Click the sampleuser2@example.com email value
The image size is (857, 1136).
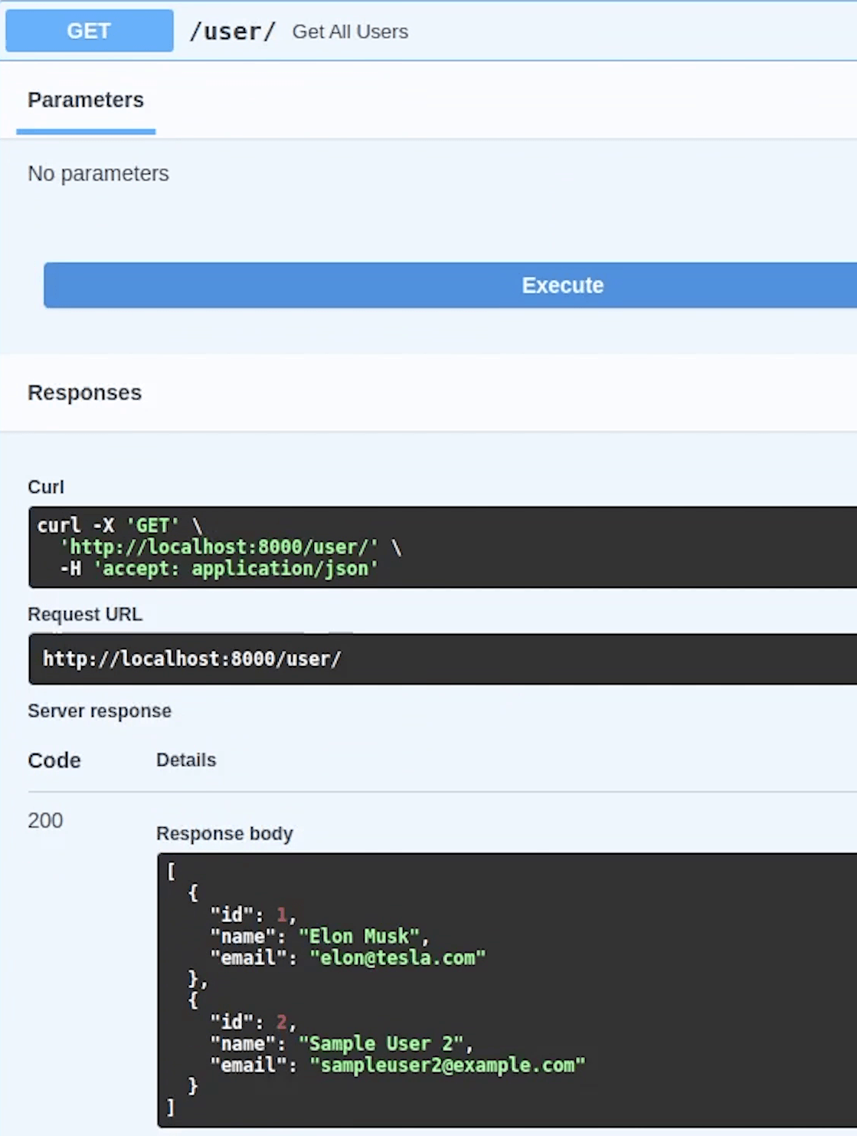point(447,1065)
